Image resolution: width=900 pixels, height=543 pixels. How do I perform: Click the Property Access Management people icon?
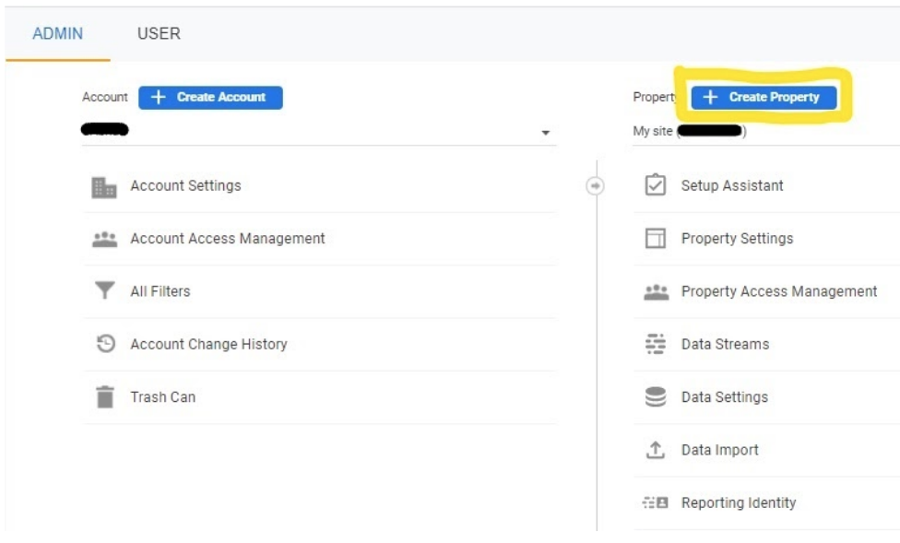(655, 291)
